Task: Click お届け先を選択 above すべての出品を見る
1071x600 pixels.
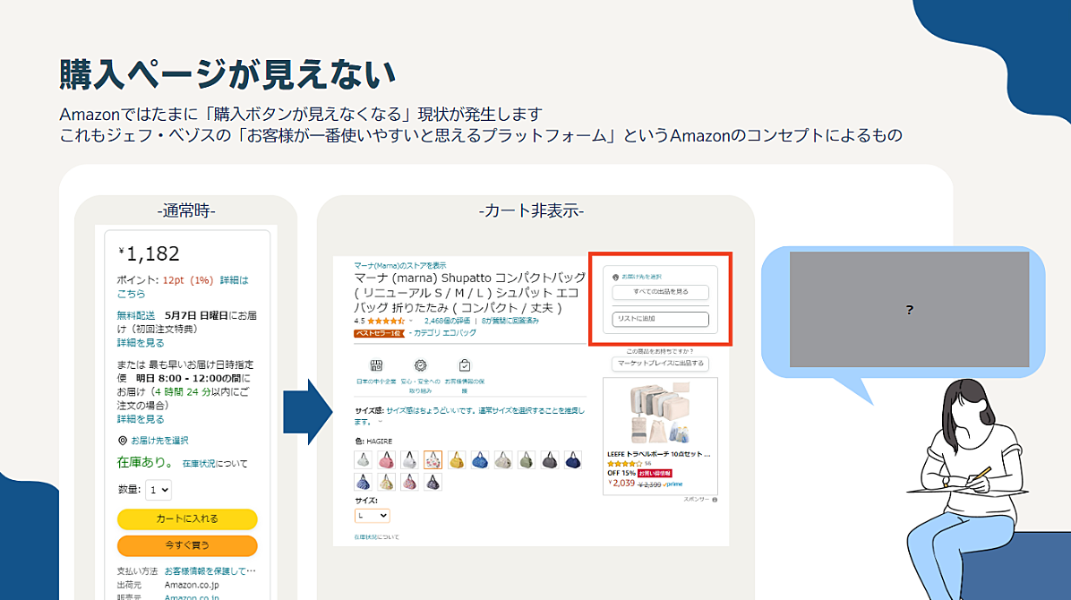Action: pos(641,277)
